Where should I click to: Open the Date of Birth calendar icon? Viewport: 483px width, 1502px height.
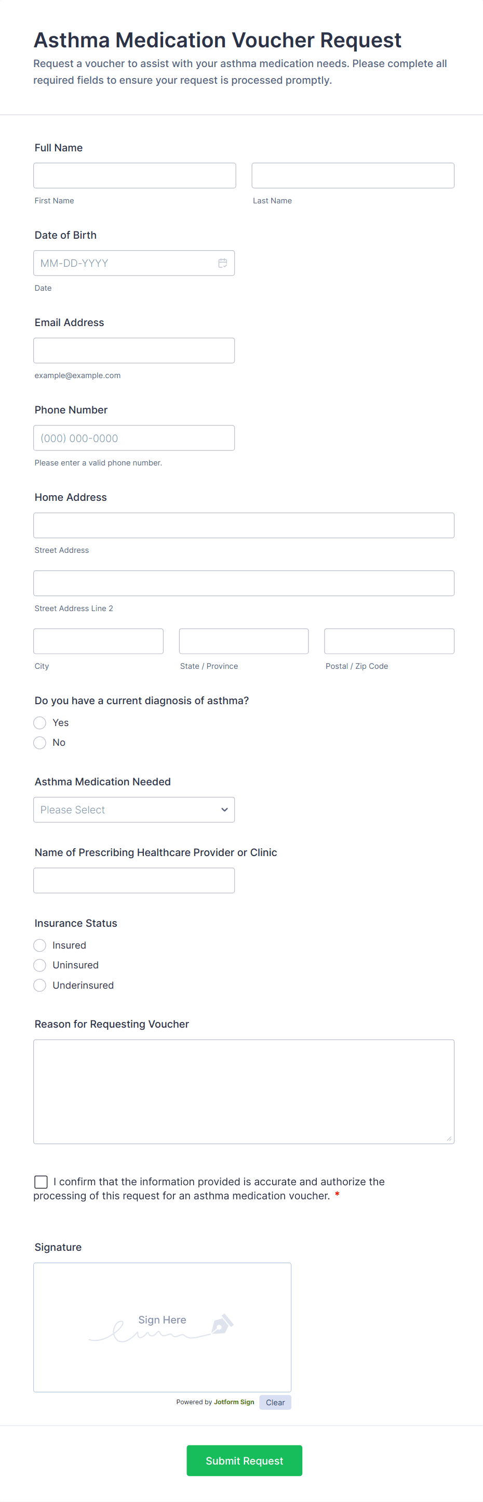click(x=222, y=263)
